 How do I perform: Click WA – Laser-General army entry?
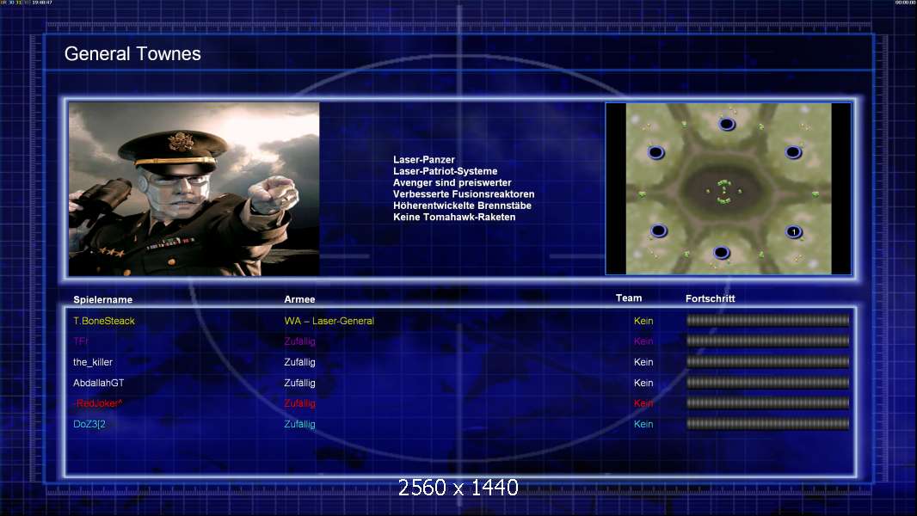(329, 321)
